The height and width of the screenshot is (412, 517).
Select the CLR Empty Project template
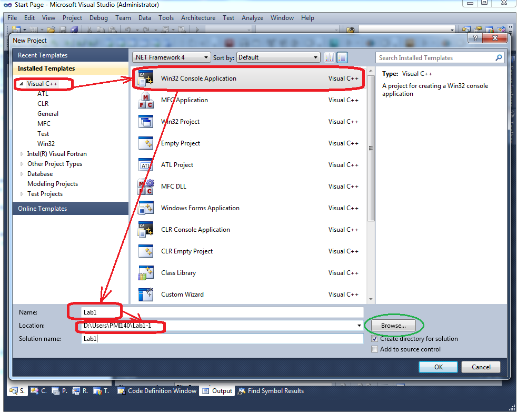point(248,251)
